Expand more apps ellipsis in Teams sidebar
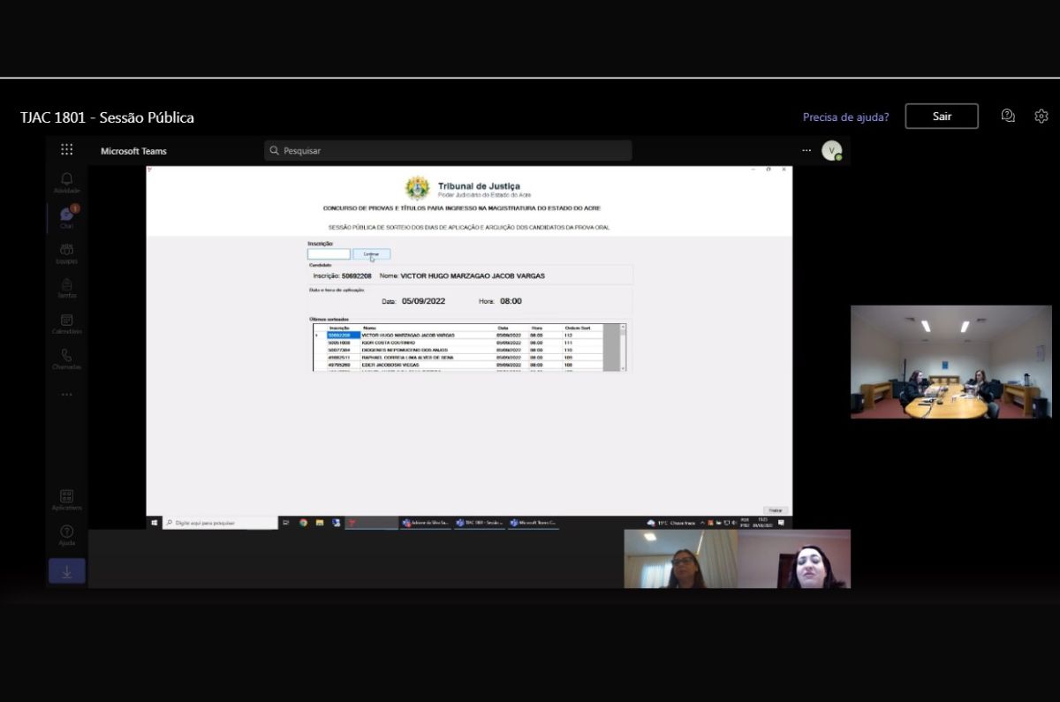 [67, 394]
